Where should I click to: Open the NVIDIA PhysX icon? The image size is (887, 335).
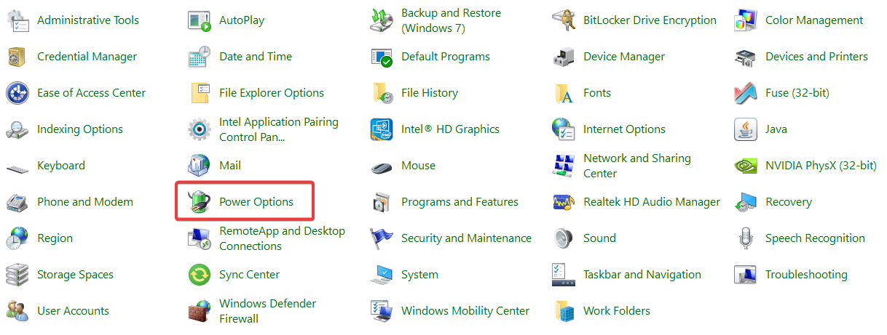click(746, 166)
